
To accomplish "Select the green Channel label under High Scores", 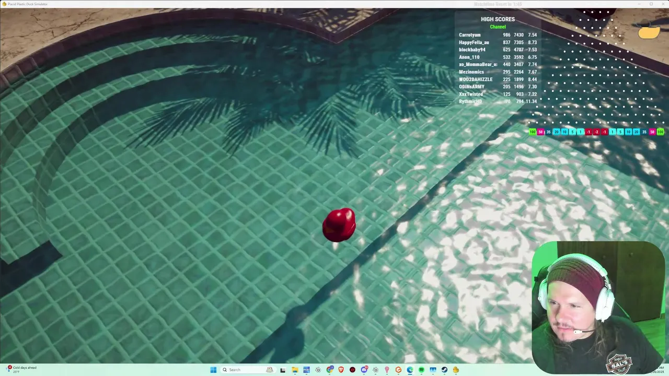I will click(x=498, y=27).
